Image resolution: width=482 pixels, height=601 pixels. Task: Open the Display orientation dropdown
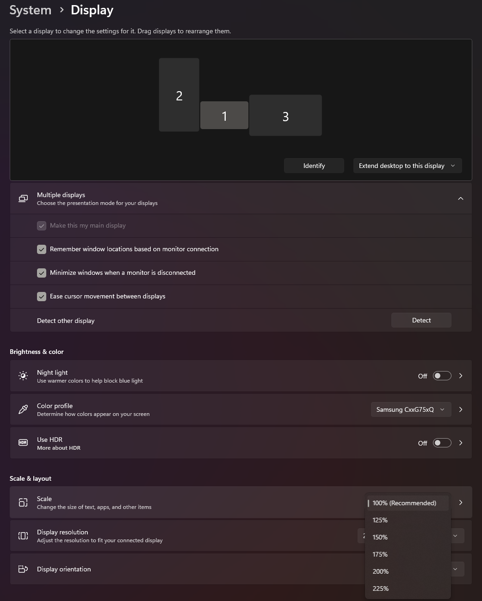tap(456, 569)
